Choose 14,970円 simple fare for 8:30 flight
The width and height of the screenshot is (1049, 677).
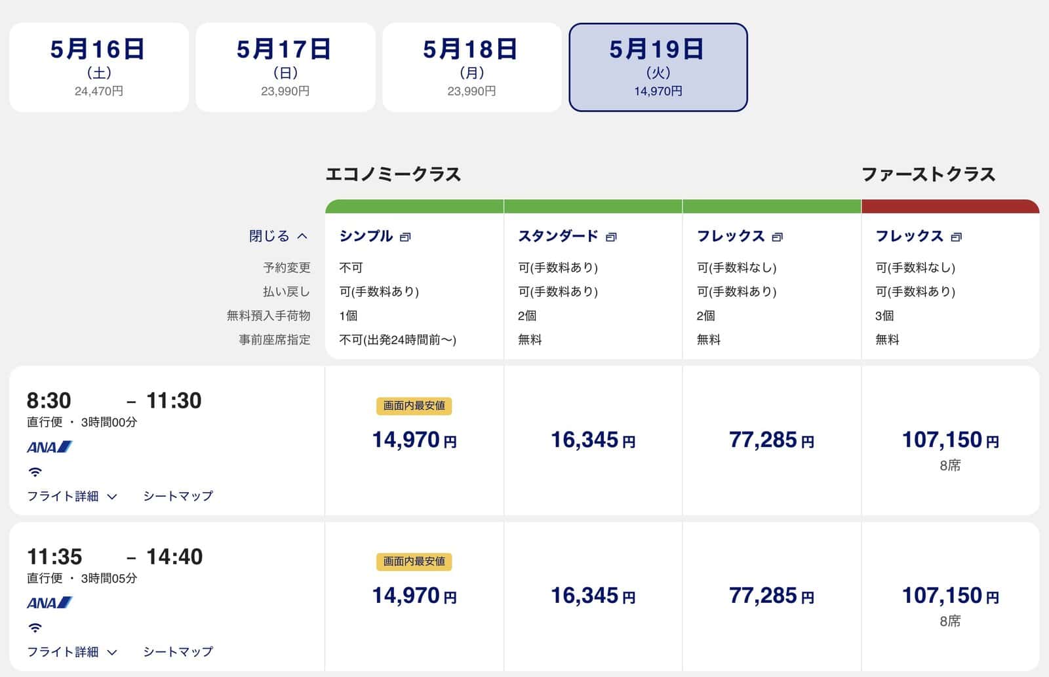point(414,440)
